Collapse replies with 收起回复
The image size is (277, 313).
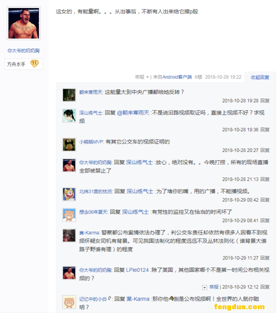[x=260, y=77]
